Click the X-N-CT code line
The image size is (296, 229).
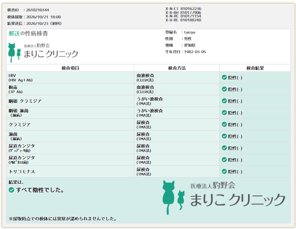click(x=183, y=9)
